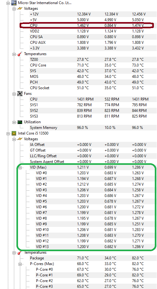Click the fan icon beside Fans node
The image size is (157, 289).
click(20, 94)
